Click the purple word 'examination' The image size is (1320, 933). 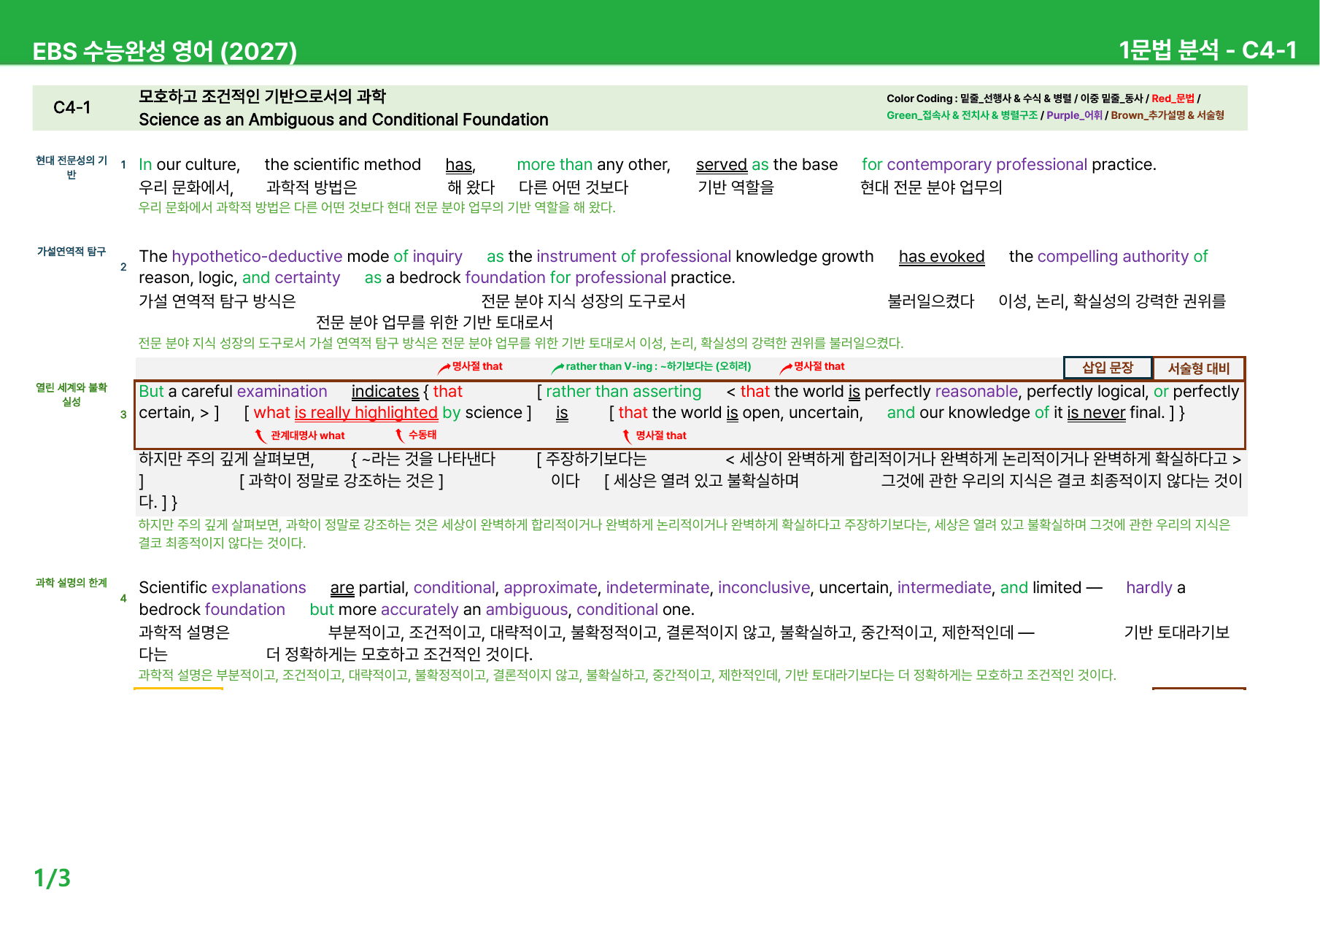click(x=282, y=392)
